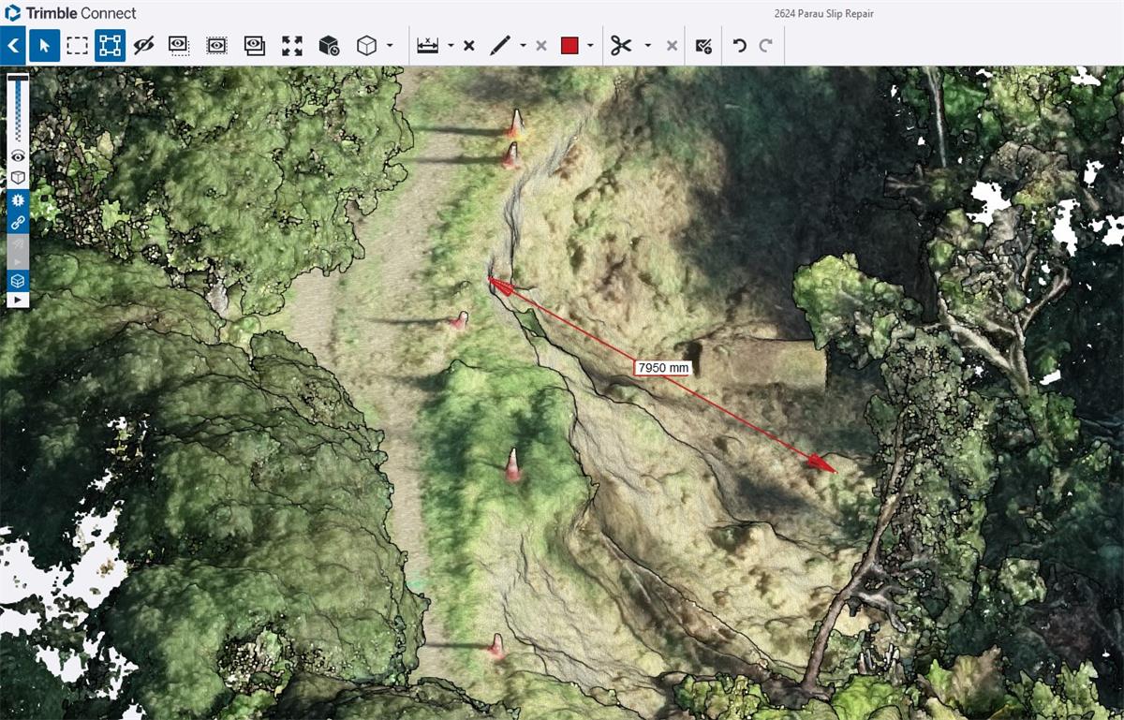1124x720 pixels.
Task: Click the solid cube with clock icon
Action: [329, 45]
